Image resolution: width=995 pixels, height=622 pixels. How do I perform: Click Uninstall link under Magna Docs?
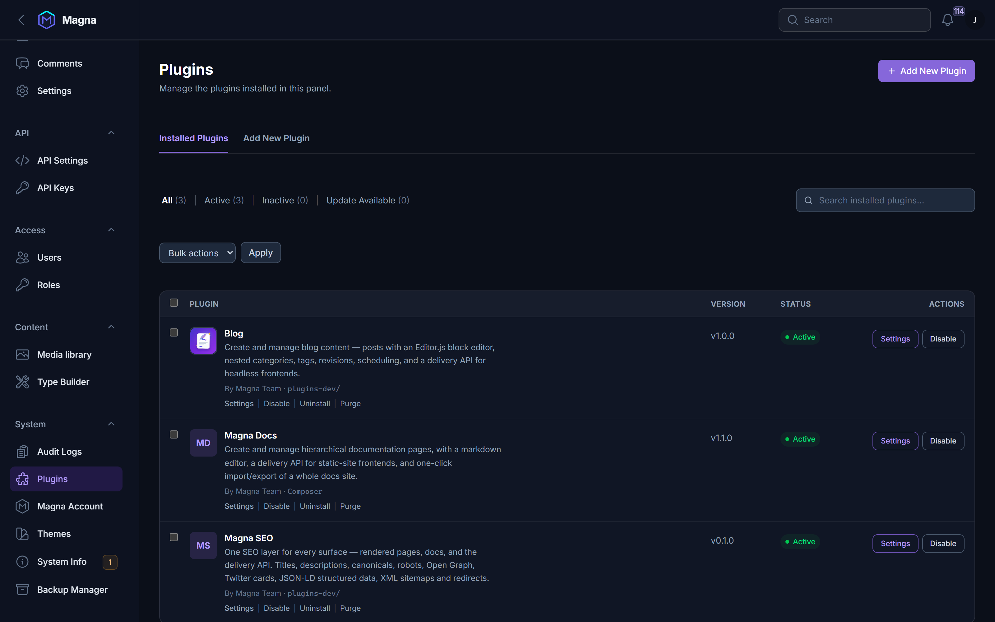coord(315,506)
